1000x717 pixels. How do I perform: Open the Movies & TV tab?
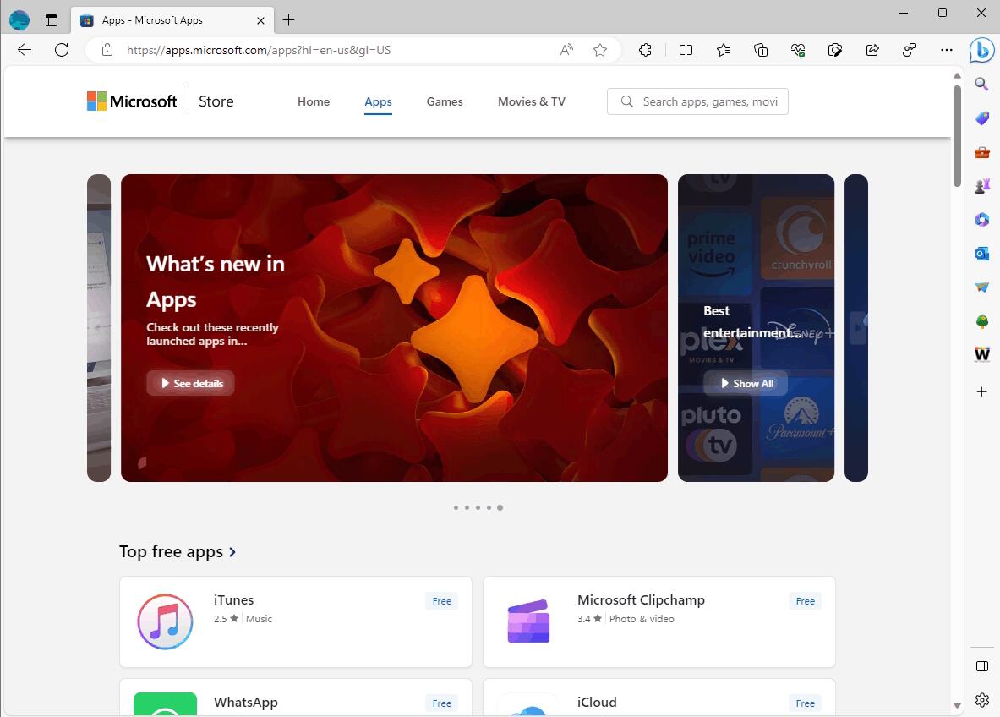(531, 101)
